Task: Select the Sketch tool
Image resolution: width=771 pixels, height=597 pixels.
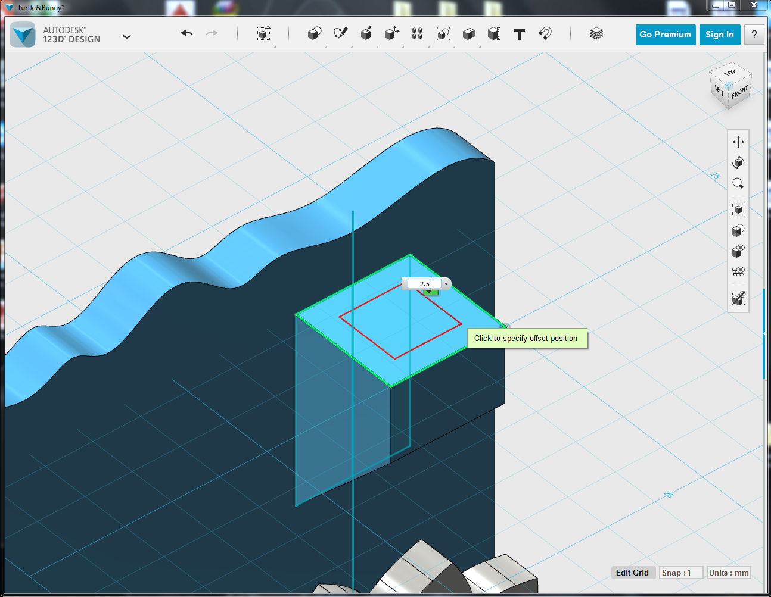Action: click(340, 33)
